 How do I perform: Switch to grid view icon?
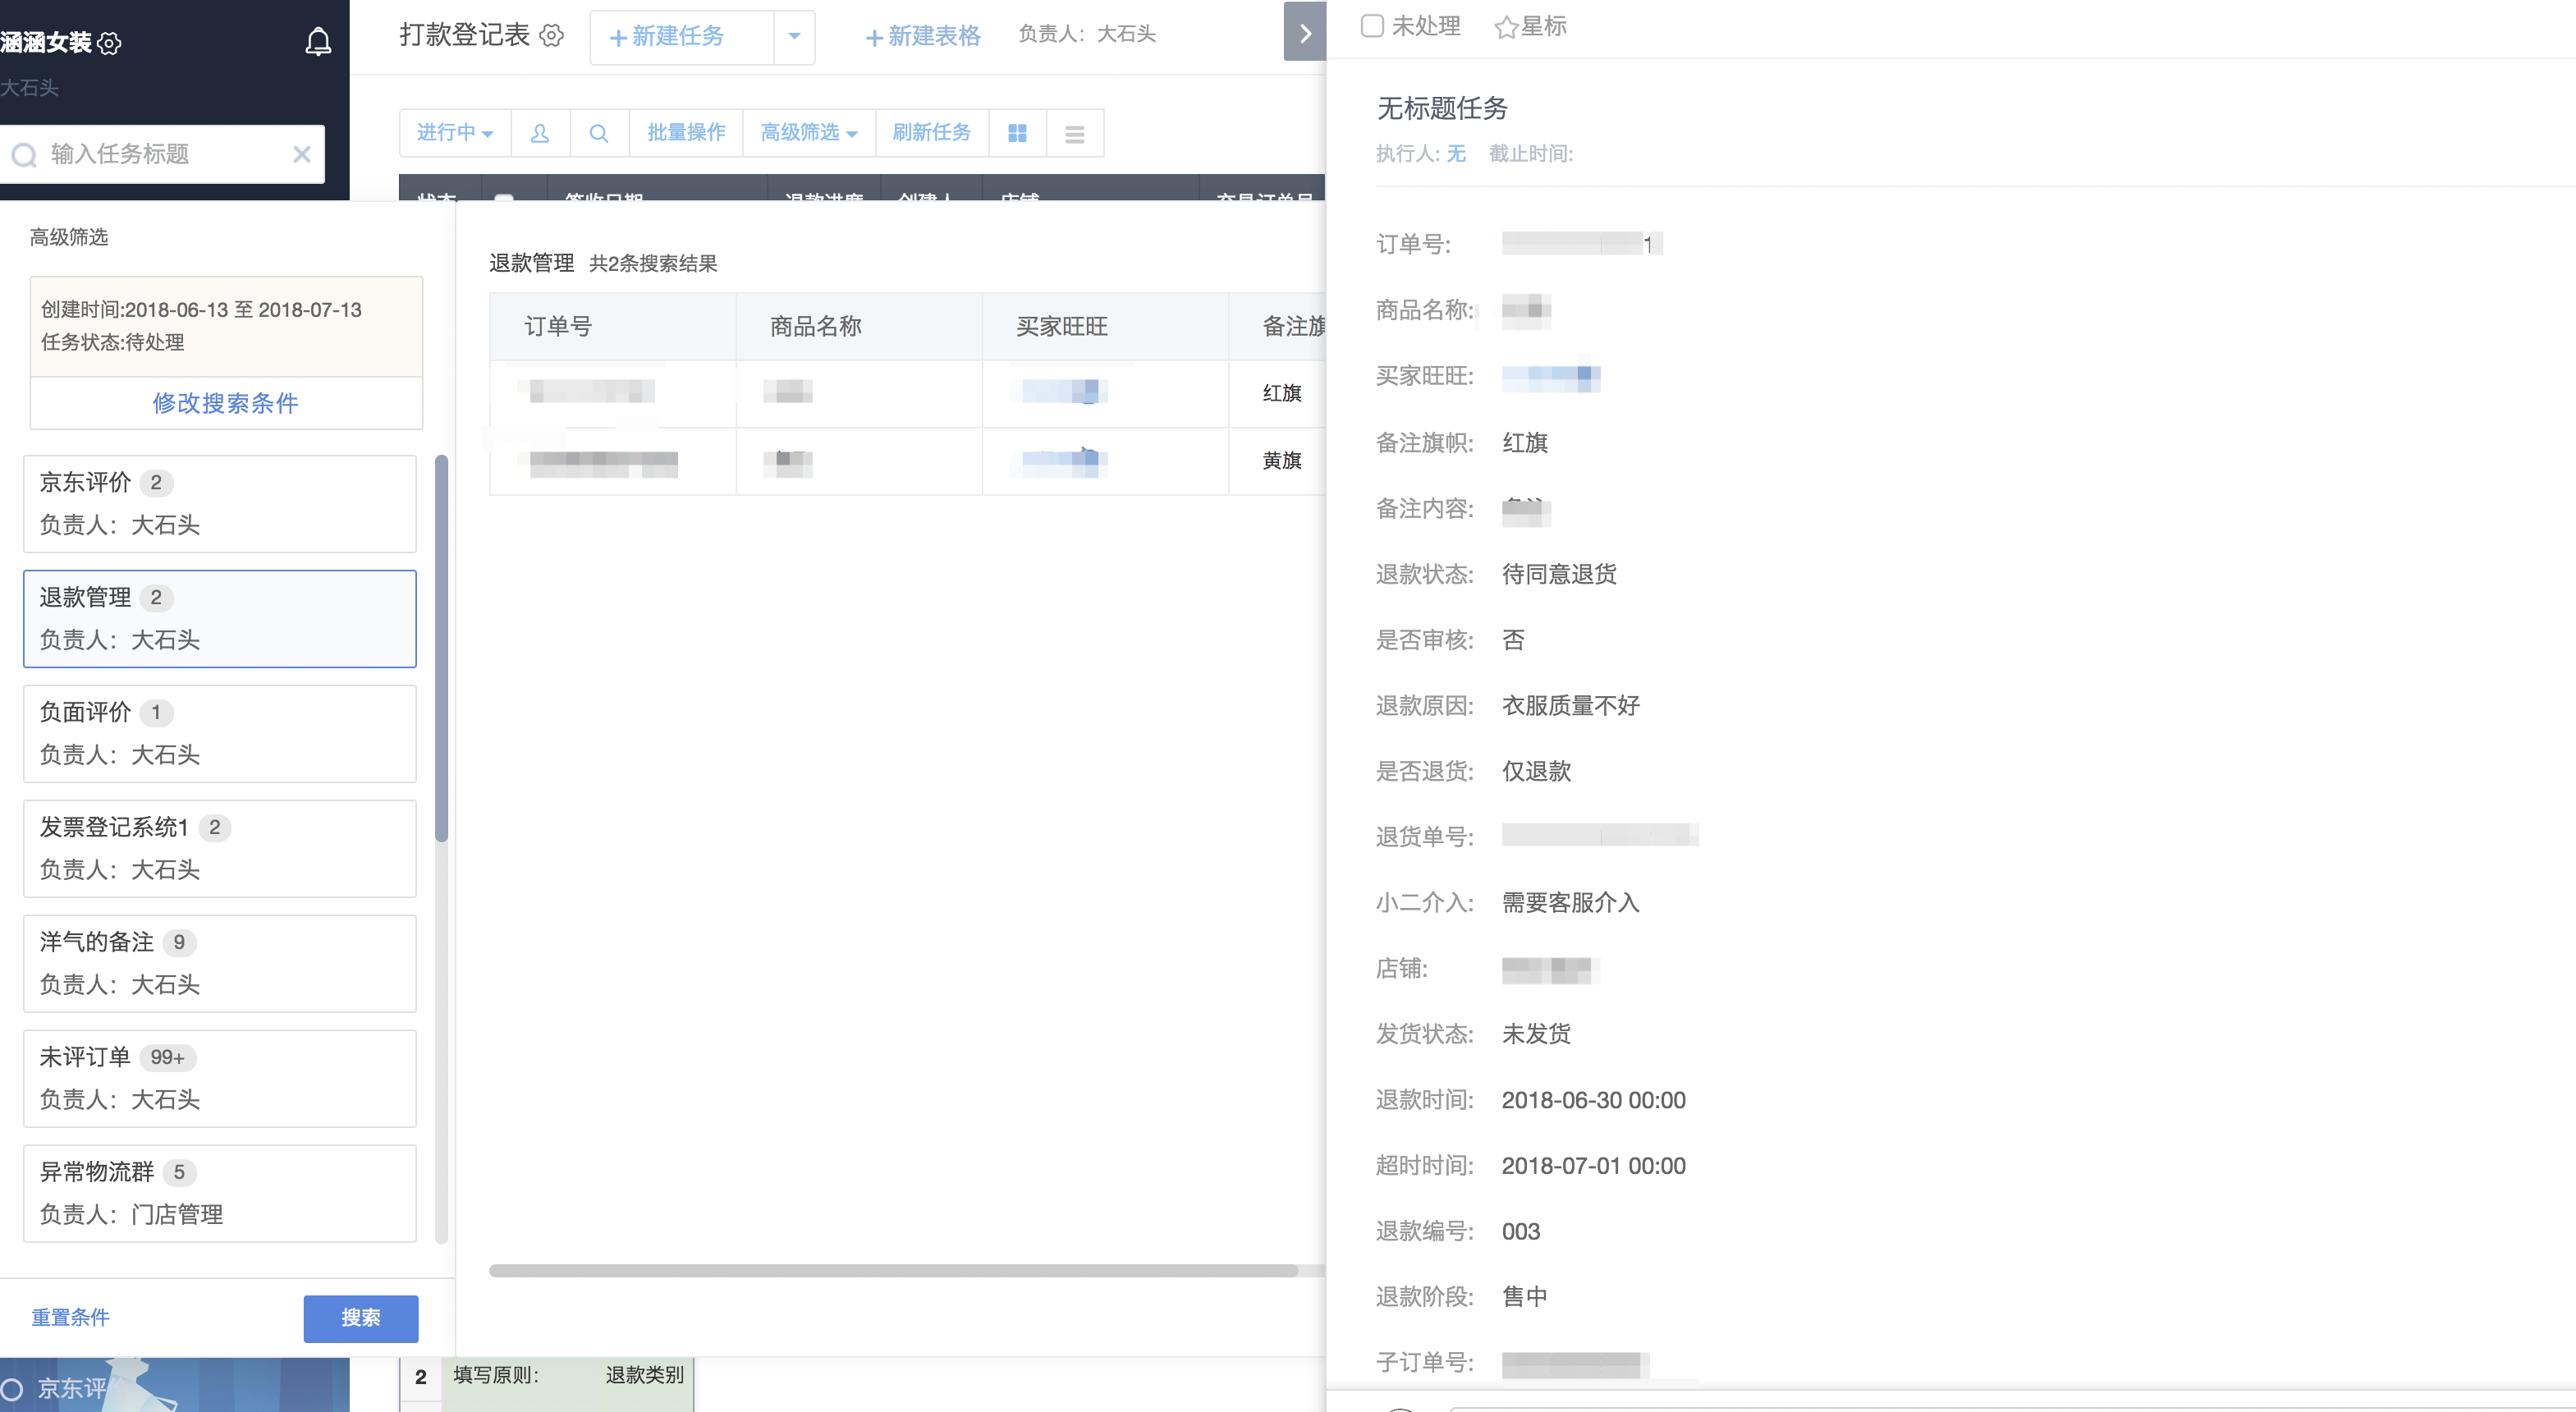pos(1017,133)
